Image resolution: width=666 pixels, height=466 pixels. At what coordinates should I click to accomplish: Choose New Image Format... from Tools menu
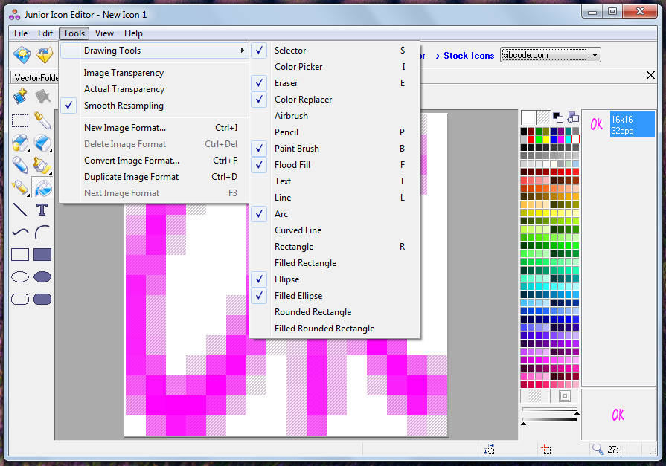click(154, 128)
